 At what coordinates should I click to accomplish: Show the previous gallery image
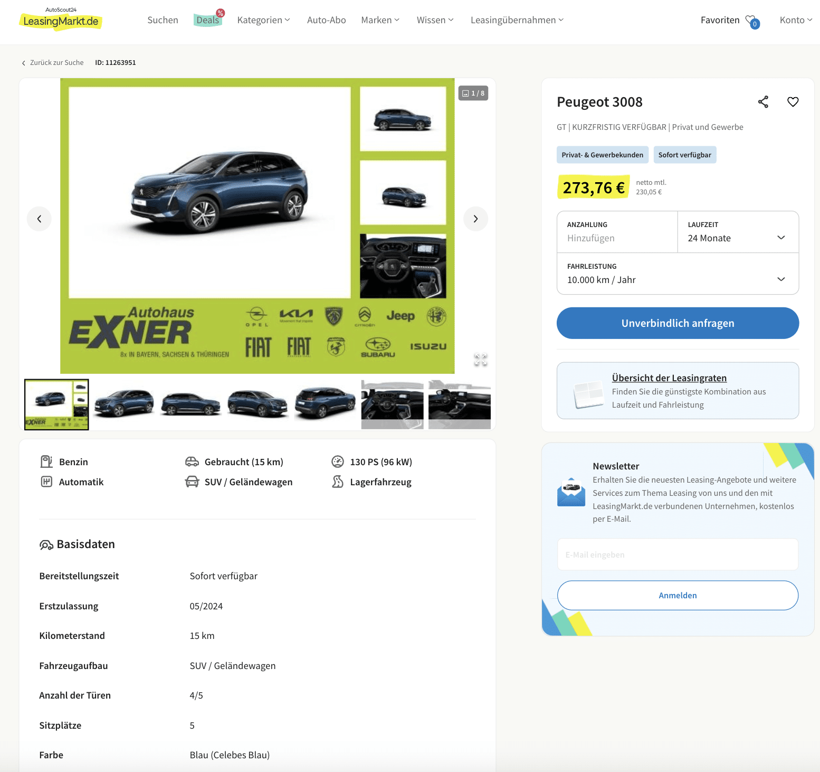[x=39, y=219]
